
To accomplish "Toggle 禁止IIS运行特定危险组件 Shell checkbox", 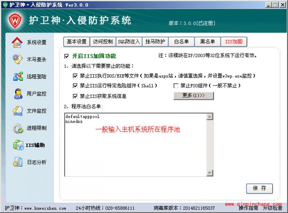I will tap(75, 85).
